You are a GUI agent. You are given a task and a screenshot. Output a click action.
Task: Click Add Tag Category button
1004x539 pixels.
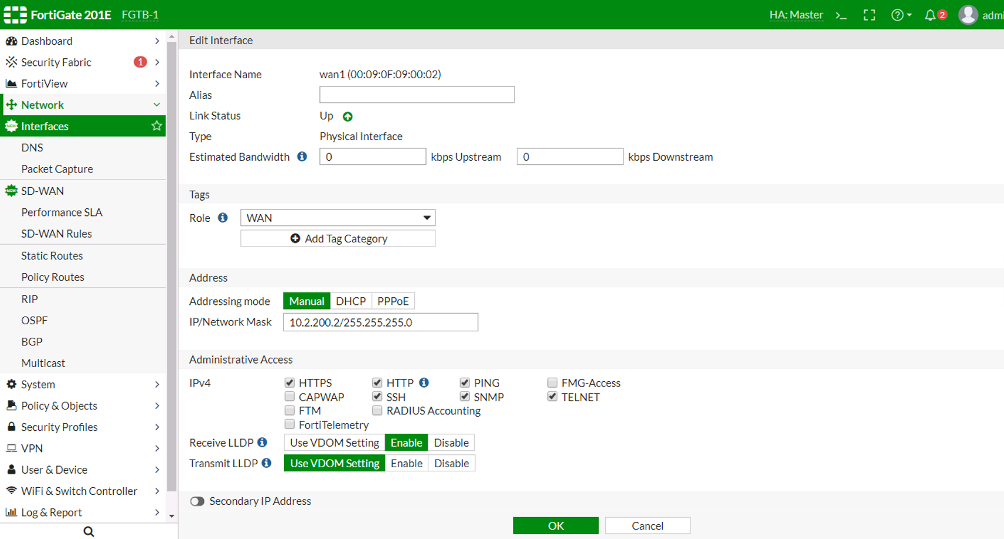338,238
